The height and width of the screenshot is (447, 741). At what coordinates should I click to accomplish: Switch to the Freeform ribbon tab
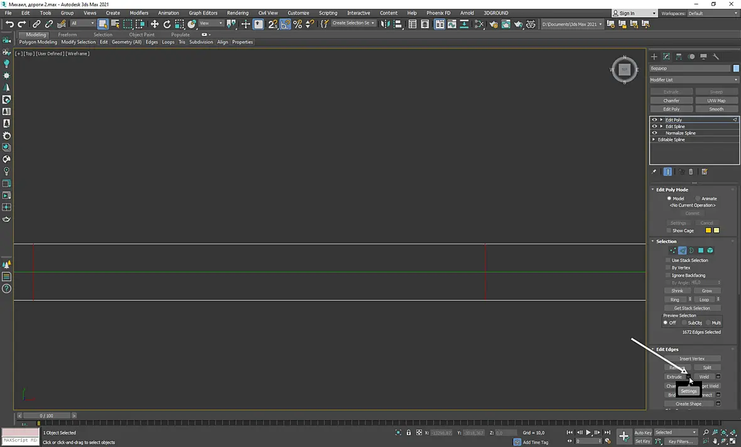coord(67,35)
